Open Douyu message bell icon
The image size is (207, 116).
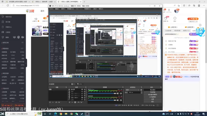(164, 10)
